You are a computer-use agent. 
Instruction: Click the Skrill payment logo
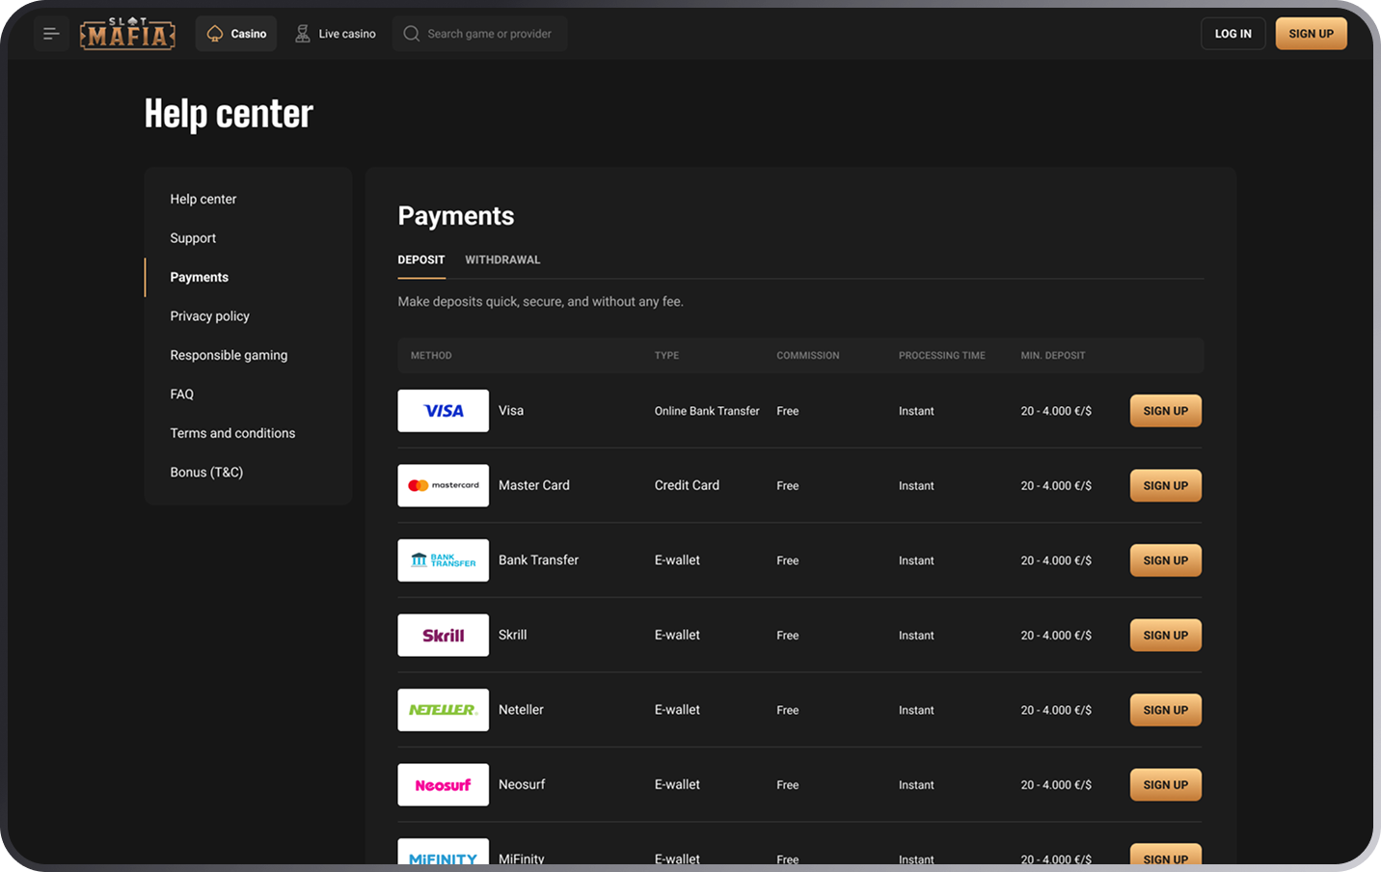pyautogui.click(x=443, y=635)
